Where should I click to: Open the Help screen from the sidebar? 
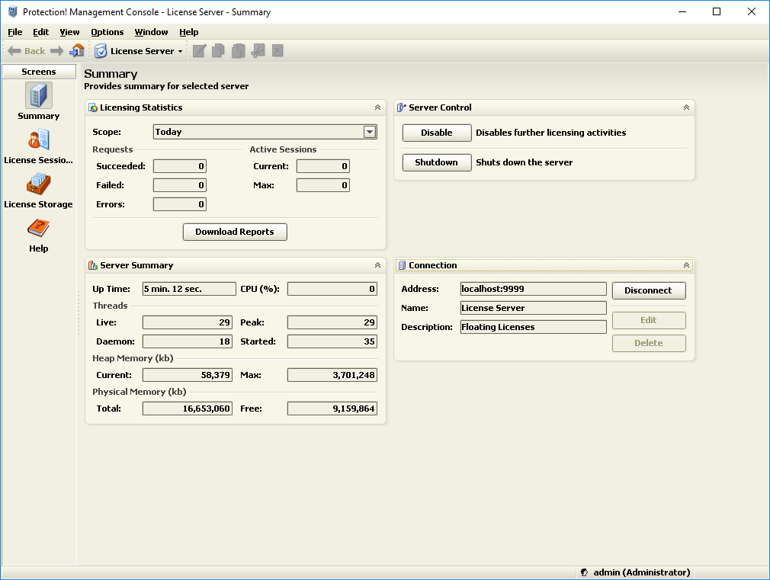pyautogui.click(x=38, y=233)
